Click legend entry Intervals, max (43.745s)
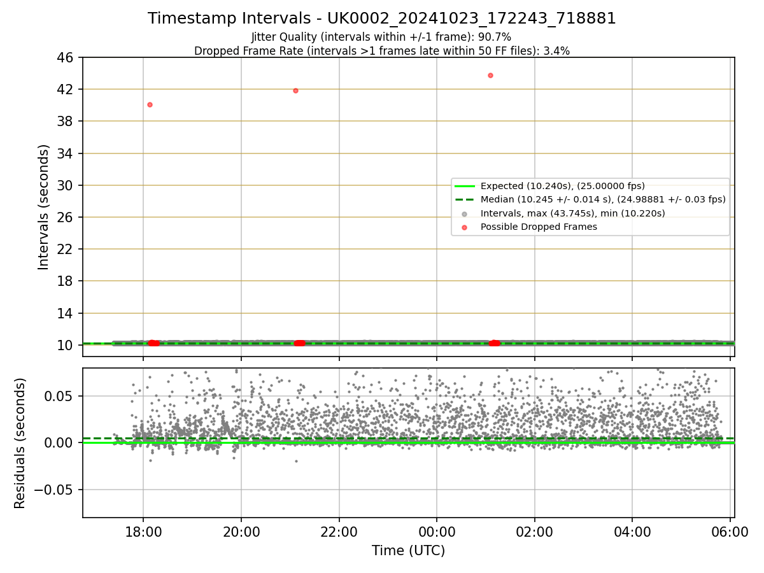This screenshot has height=573, width=764. click(x=572, y=213)
